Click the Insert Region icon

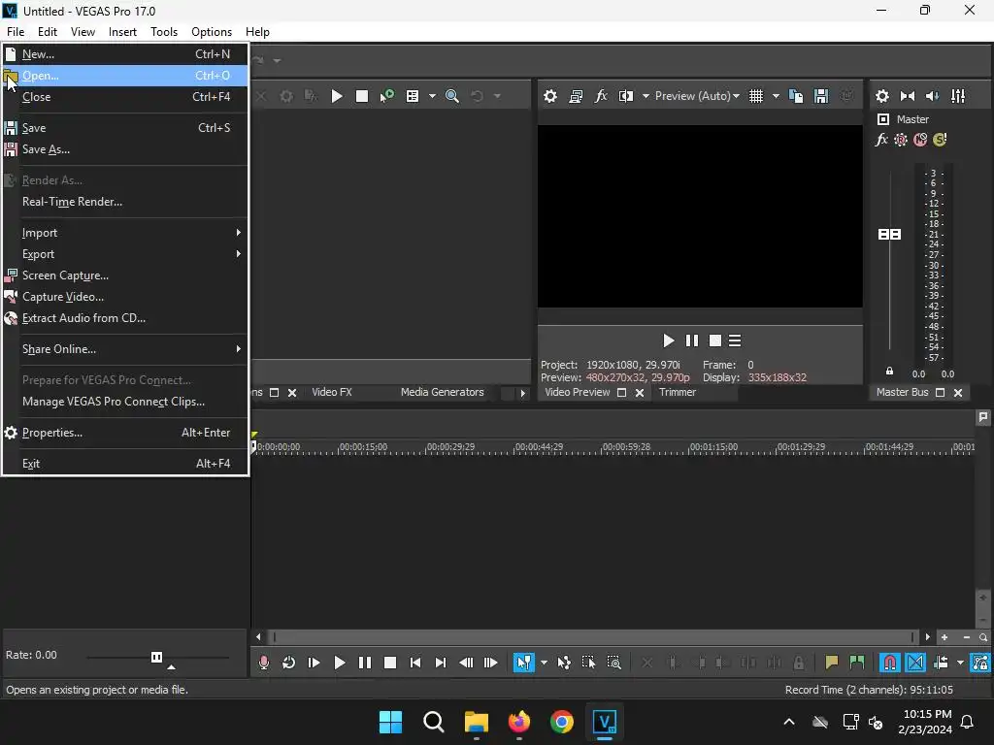857,663
